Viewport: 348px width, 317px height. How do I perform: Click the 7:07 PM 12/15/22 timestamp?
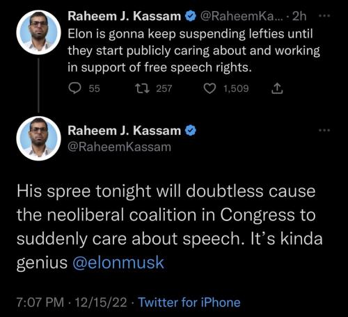pyautogui.click(x=72, y=302)
